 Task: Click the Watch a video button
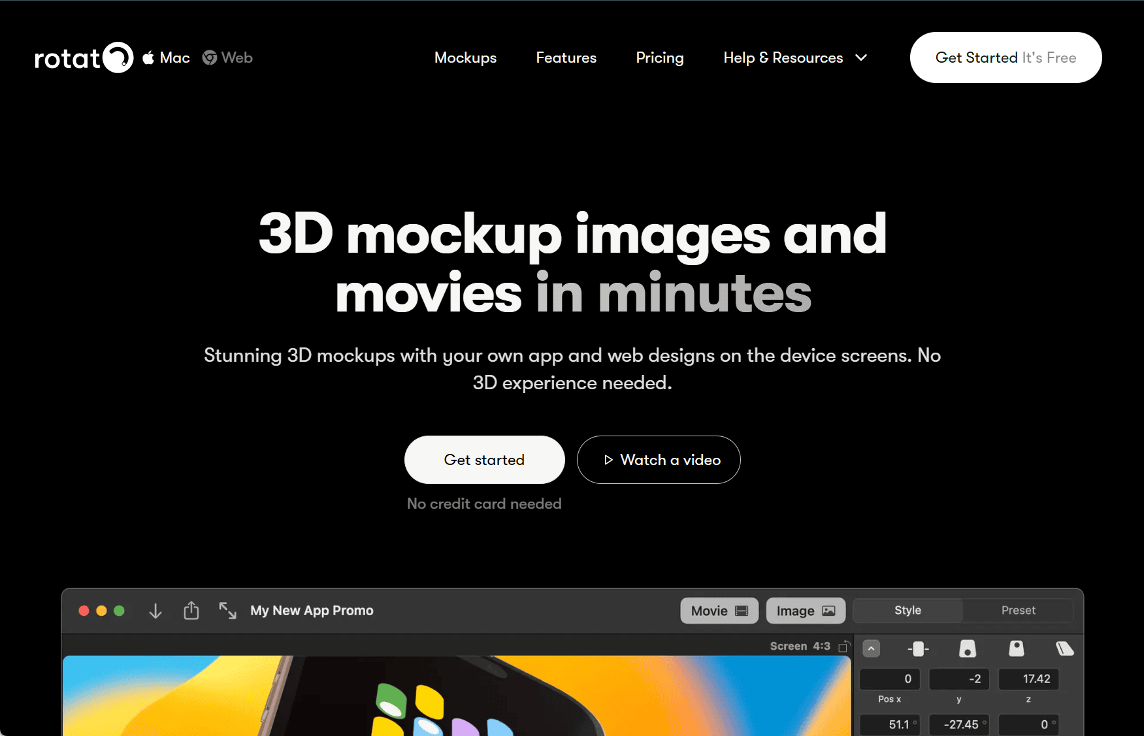[659, 460]
